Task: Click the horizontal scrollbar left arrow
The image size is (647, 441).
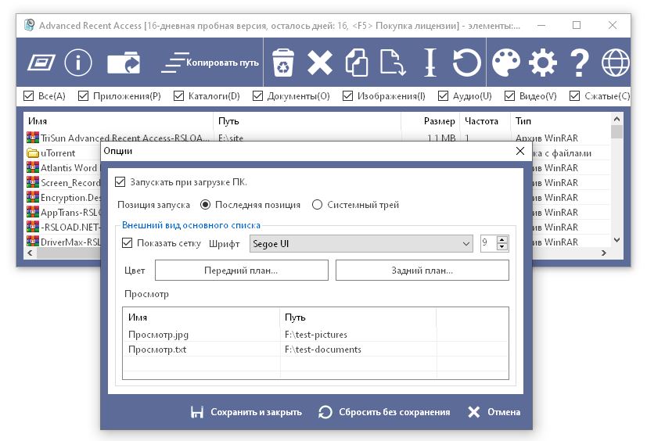Action: [30, 253]
